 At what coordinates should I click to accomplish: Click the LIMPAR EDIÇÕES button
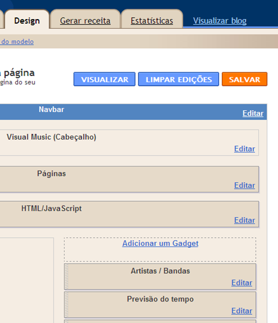[x=178, y=79]
